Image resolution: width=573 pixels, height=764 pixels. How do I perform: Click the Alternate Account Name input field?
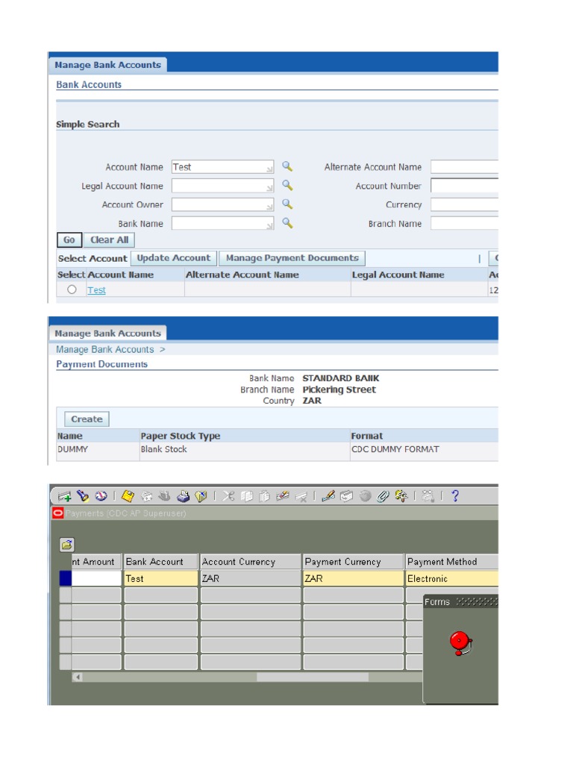click(x=464, y=166)
